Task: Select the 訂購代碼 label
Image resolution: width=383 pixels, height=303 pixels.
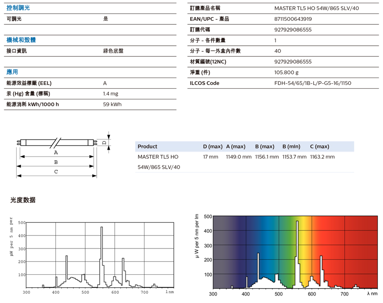Action: click(x=200, y=30)
